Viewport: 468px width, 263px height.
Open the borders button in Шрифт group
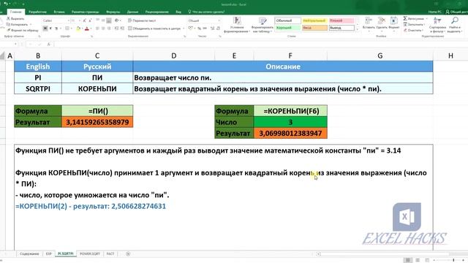(x=67, y=28)
